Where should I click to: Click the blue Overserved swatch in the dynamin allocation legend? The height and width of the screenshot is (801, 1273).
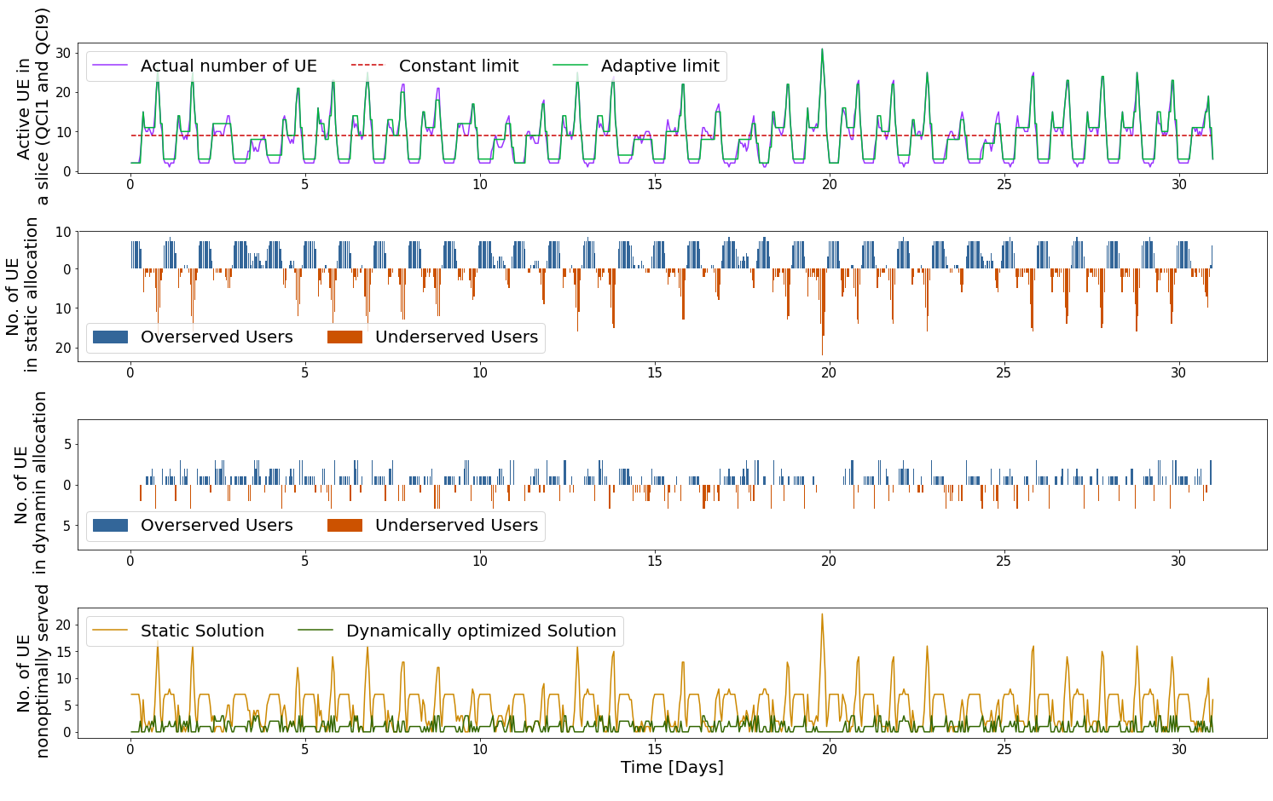pyautogui.click(x=110, y=526)
